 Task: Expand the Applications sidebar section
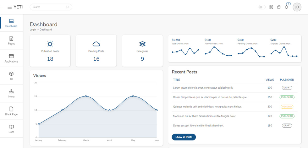(11, 58)
